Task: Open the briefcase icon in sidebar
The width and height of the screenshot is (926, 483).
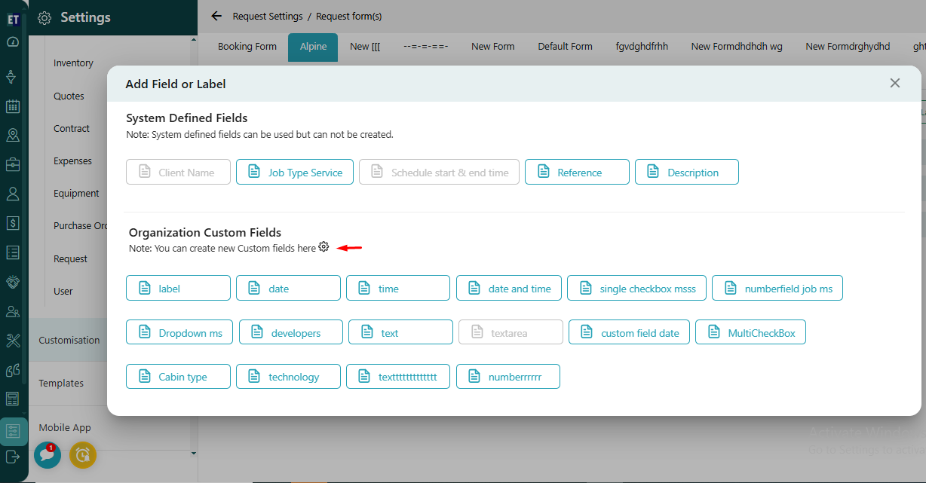Action: (x=13, y=164)
